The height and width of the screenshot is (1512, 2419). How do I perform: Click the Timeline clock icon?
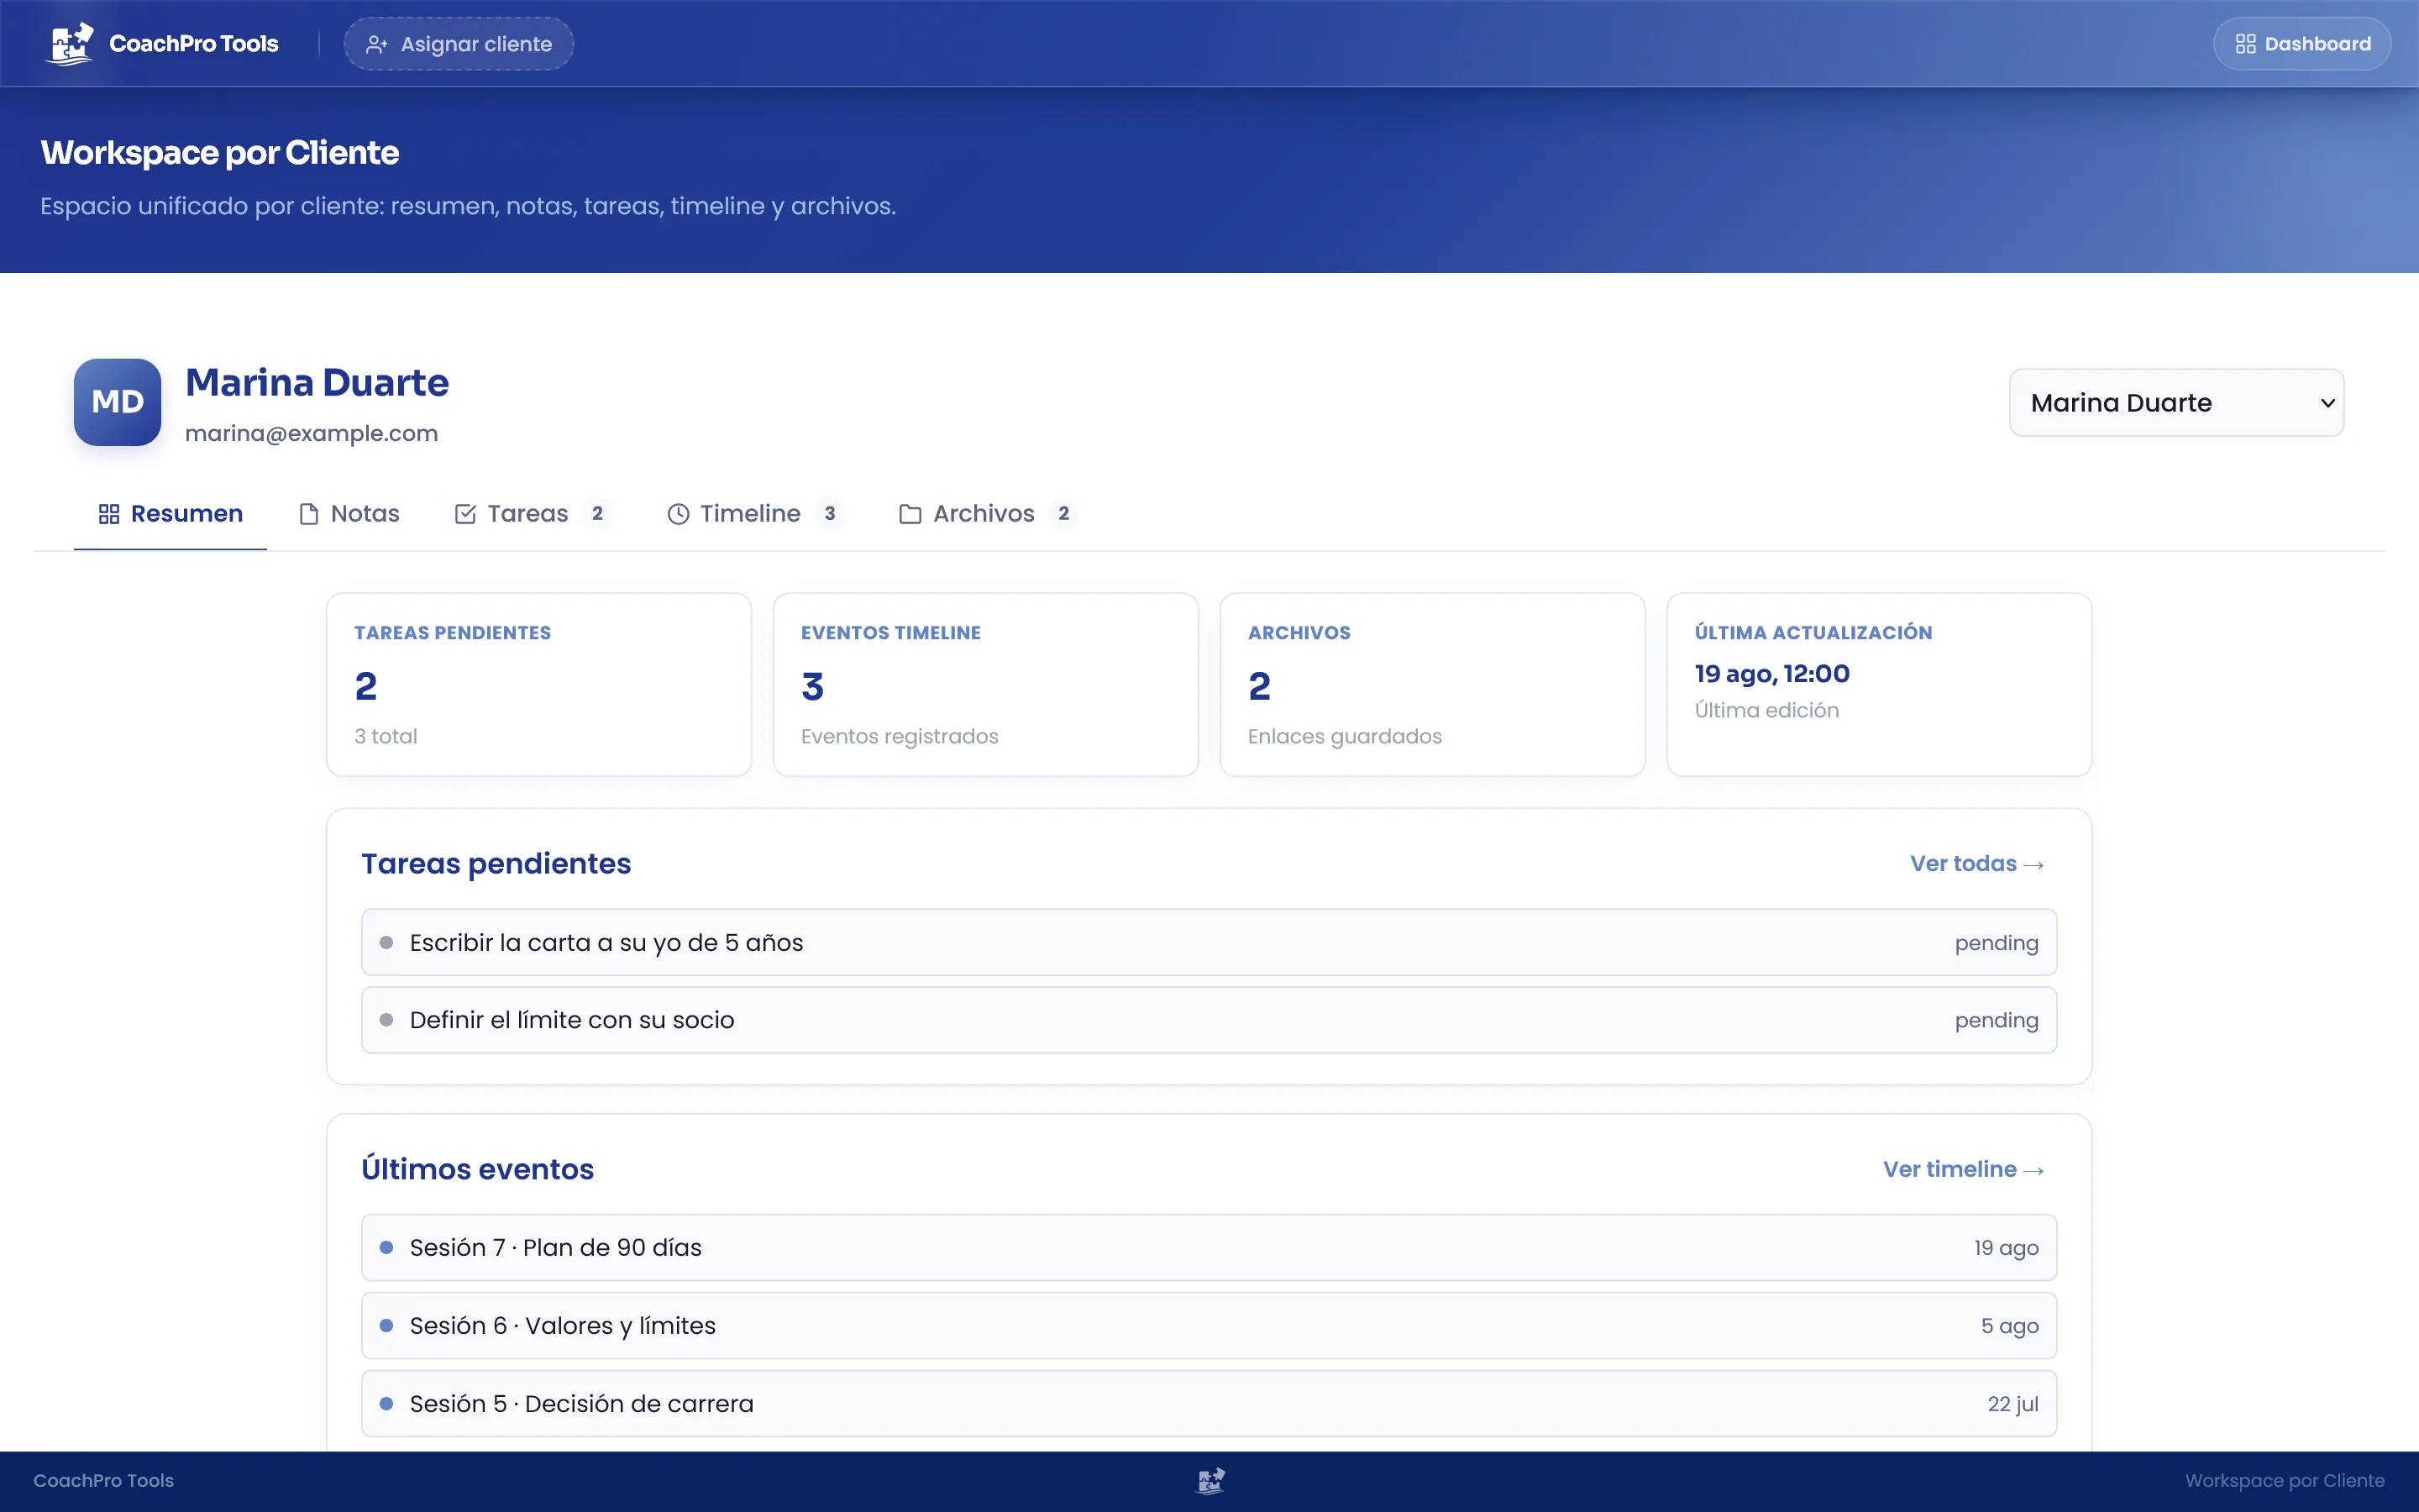678,514
